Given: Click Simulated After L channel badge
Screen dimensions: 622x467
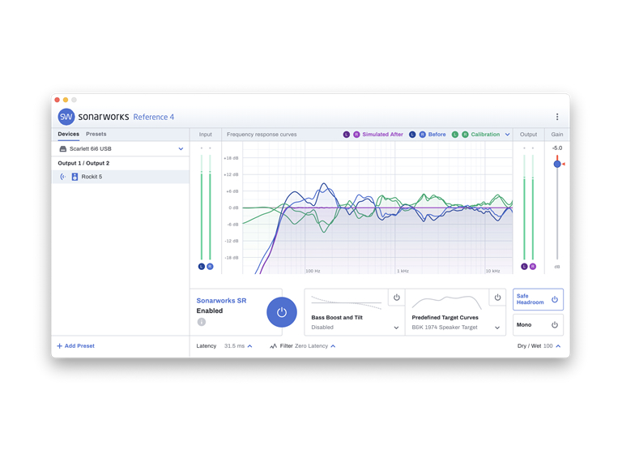Looking at the screenshot, I should pyautogui.click(x=347, y=135).
